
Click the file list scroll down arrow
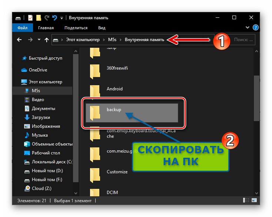click(x=256, y=193)
